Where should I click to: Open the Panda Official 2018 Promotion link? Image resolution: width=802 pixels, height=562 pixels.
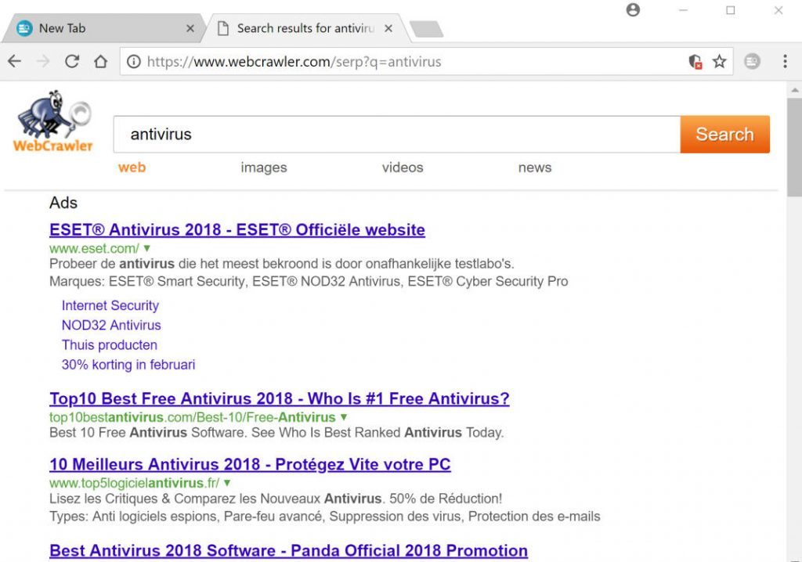(289, 550)
